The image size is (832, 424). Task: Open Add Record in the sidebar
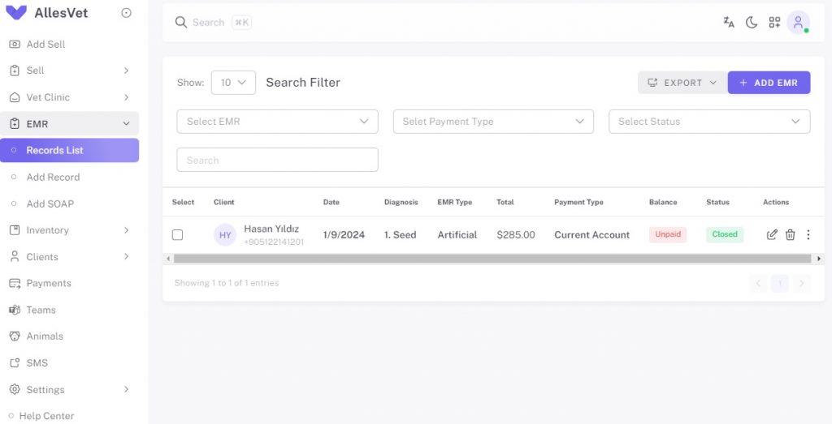tap(53, 177)
